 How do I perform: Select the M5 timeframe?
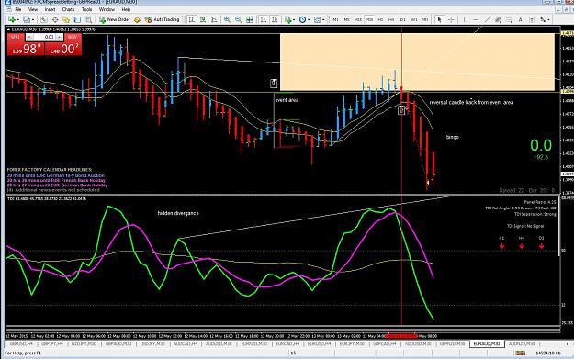point(346,19)
